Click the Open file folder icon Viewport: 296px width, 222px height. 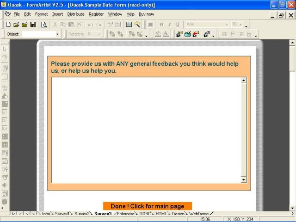pyautogui.click(x=17, y=25)
